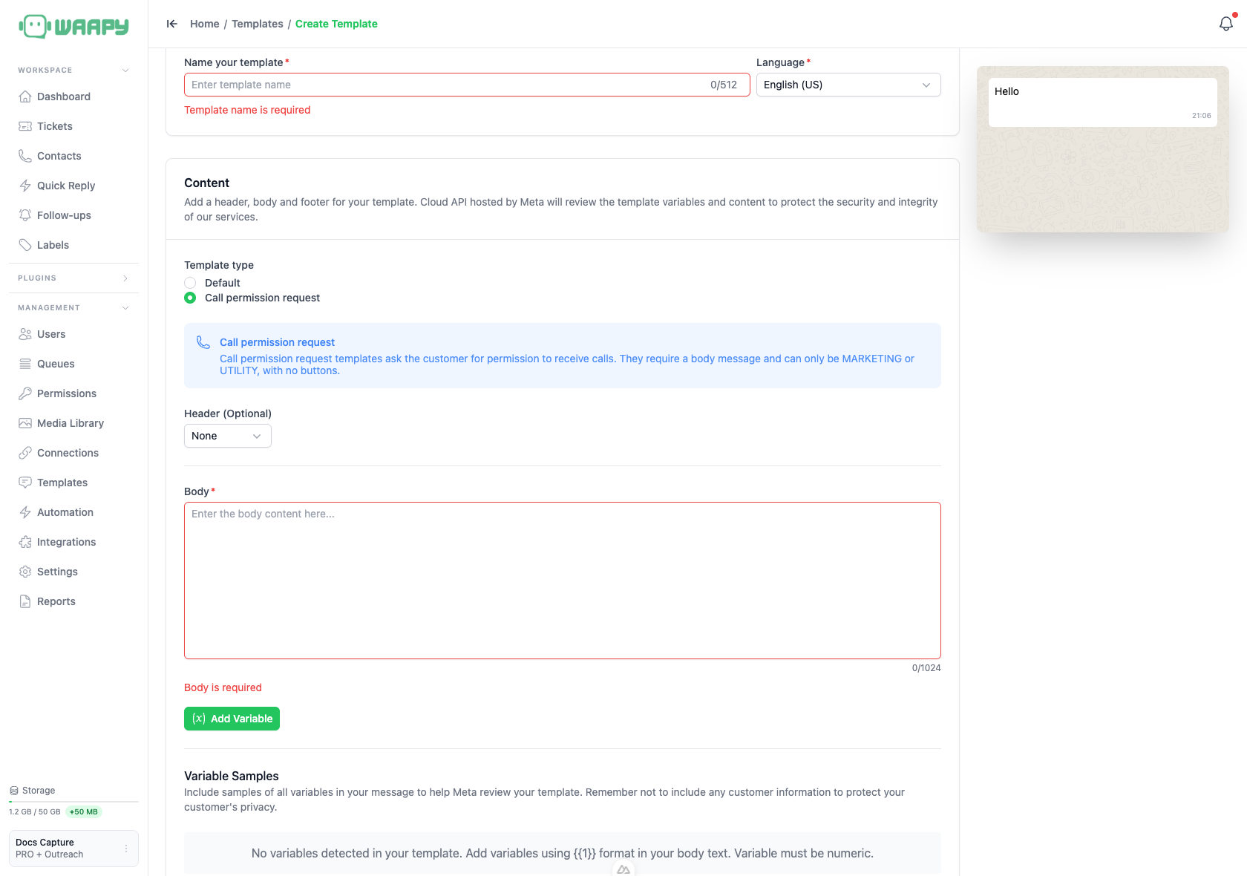Click the Media Library image icon
Image resolution: width=1247 pixels, height=876 pixels.
tap(25, 423)
